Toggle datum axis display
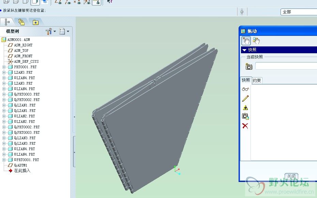Screen dimensions: 317x198 pyautogui.click(x=68, y=2)
